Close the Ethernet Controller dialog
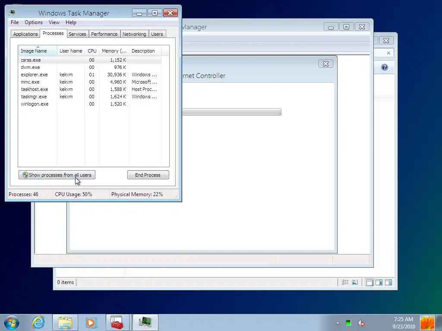The height and width of the screenshot is (331, 442). coord(325,64)
